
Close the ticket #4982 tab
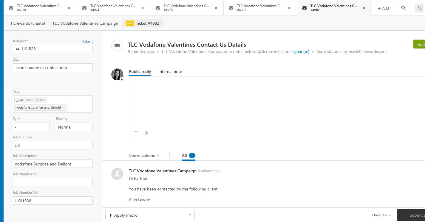click(364, 8)
